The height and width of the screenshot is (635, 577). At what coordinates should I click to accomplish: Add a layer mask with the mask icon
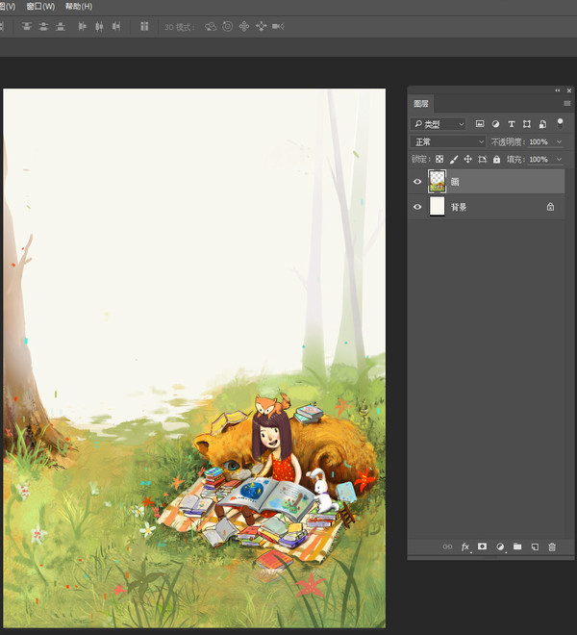pyautogui.click(x=482, y=546)
